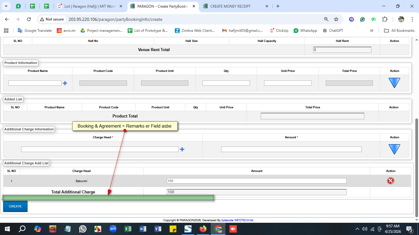Click the plus icon beside Charge Head

(x=182, y=149)
